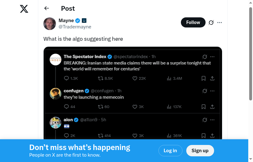The width and height of the screenshot is (253, 162).
Task: Click the retweet icon showing 8.5K
Action: tap(101, 78)
